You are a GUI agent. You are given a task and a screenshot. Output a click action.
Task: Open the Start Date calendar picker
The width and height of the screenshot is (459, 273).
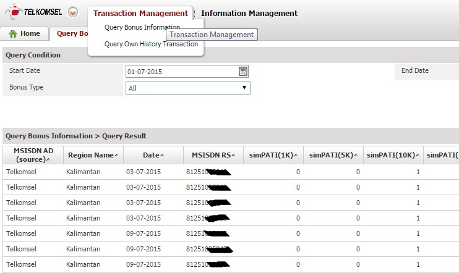tap(243, 71)
